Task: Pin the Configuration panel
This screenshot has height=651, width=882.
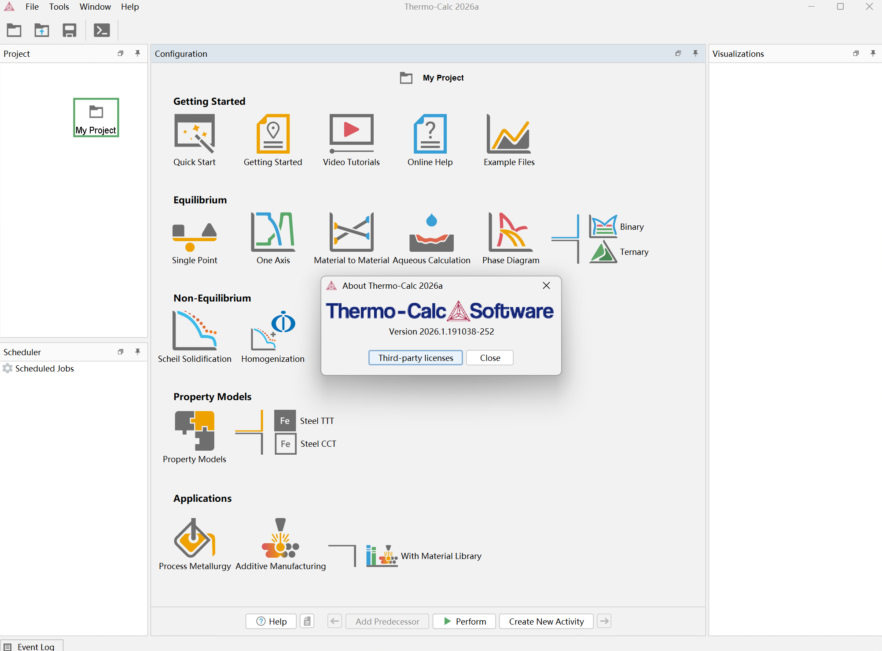Action: (695, 53)
